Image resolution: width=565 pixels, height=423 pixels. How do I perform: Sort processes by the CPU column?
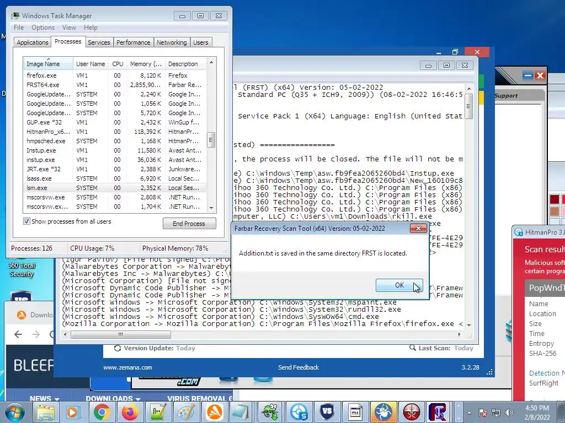coord(118,64)
